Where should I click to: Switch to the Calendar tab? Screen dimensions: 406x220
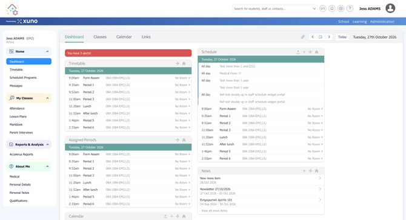pyautogui.click(x=124, y=37)
